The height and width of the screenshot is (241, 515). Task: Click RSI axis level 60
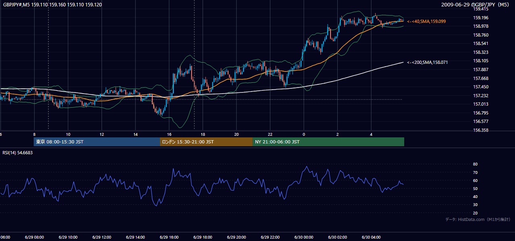coord(476,180)
